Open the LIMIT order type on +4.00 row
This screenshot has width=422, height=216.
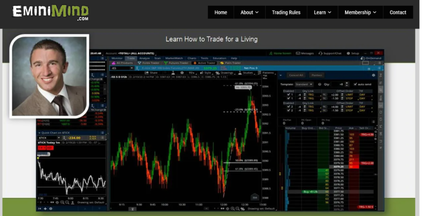[350, 107]
